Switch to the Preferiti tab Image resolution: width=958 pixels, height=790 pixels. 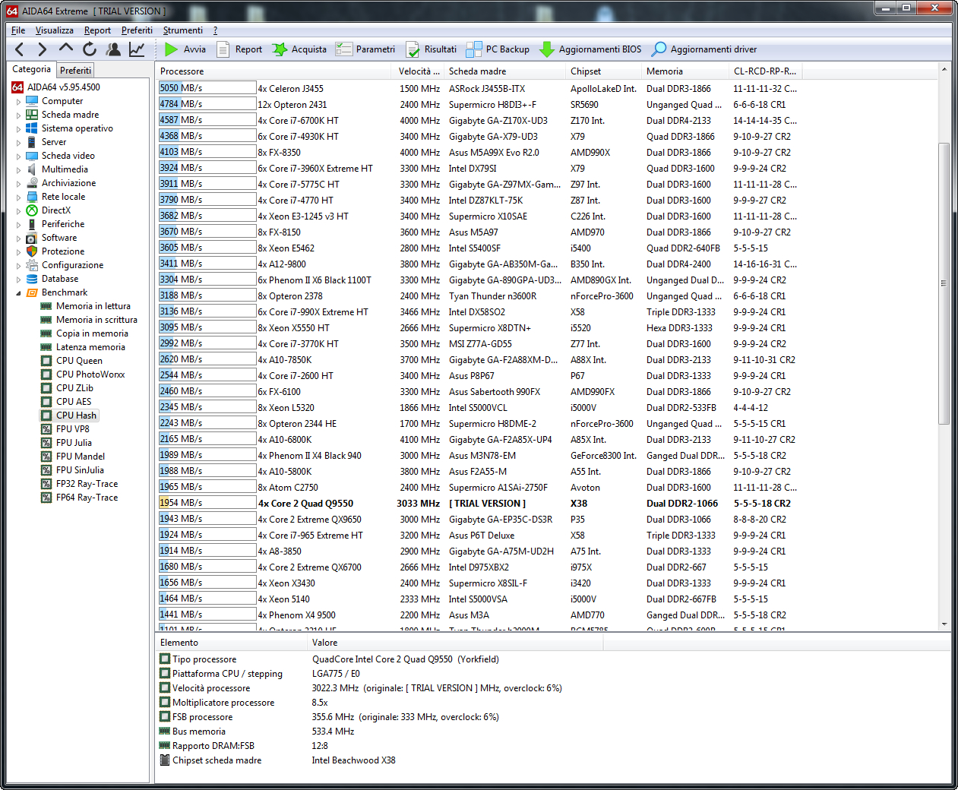75,70
